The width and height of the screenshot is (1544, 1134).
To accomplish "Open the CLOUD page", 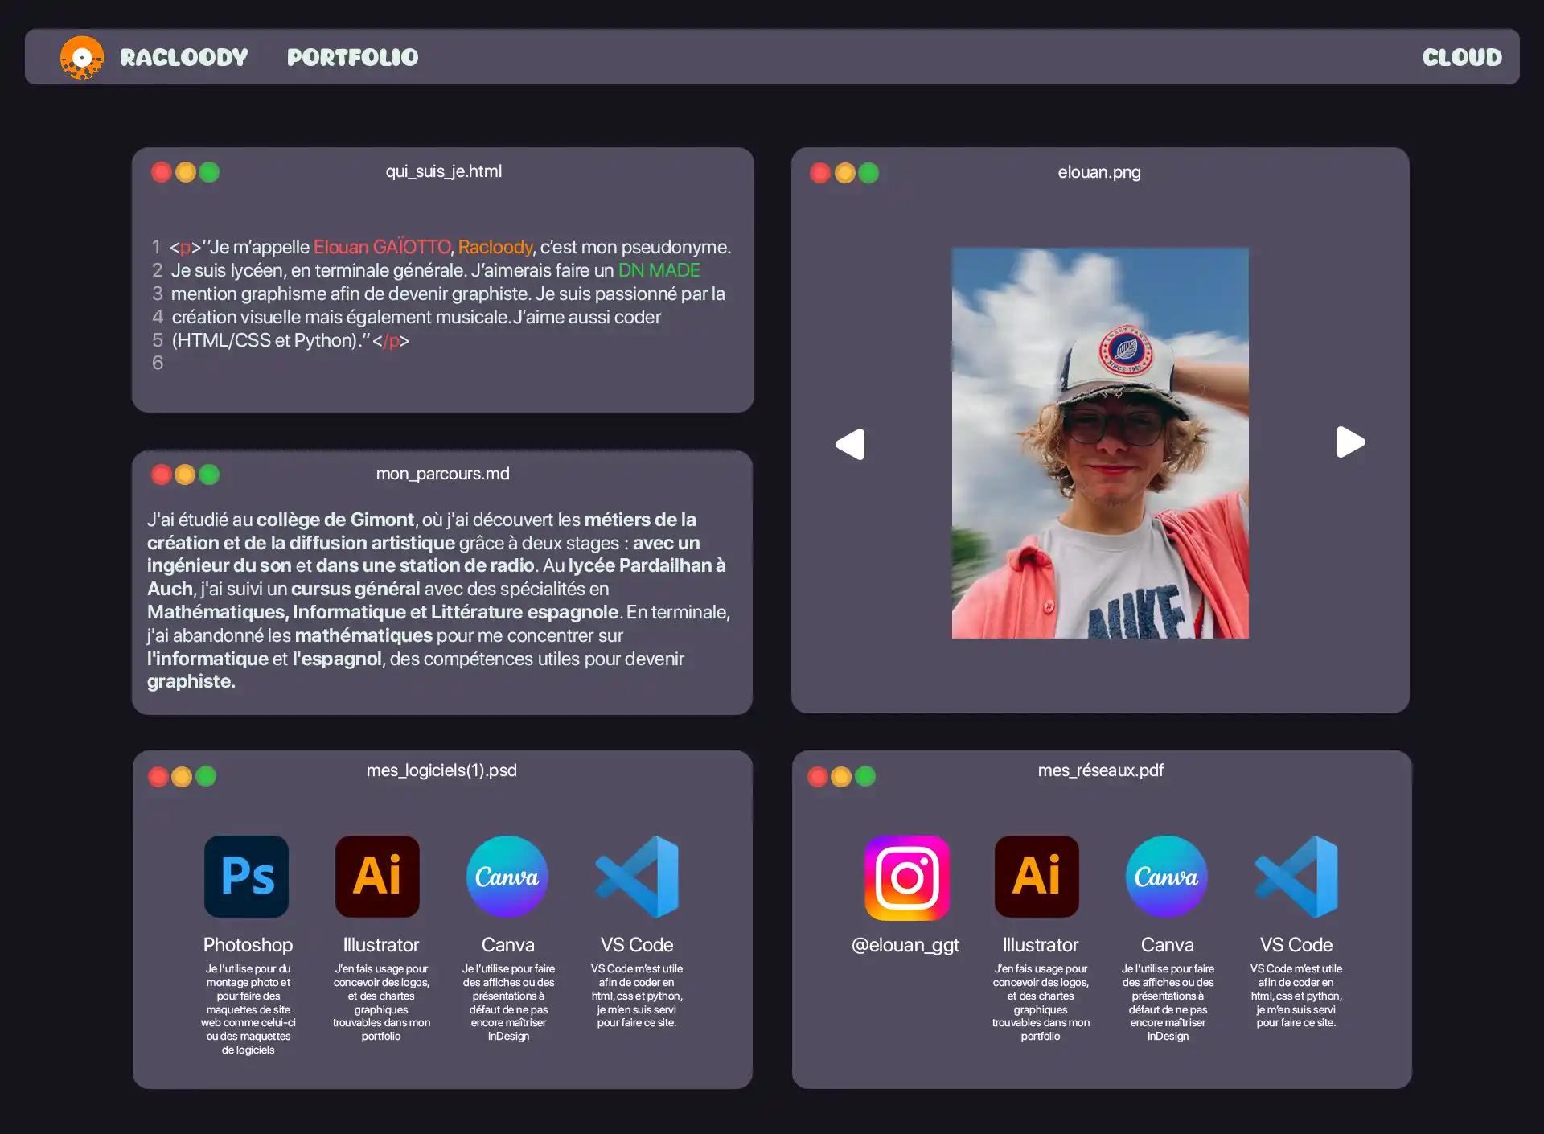I will [1462, 57].
